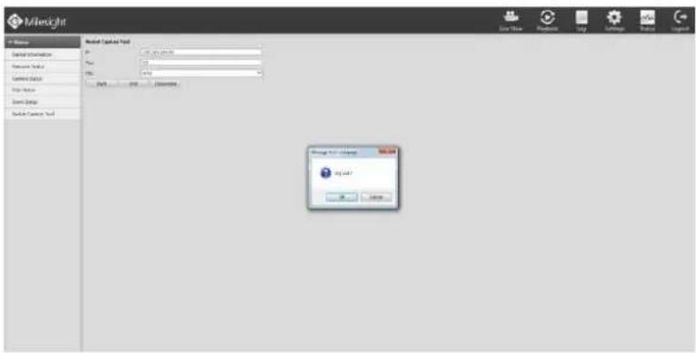Viewport: 696px width, 353px height.
Task: Open the Playback page
Action: click(547, 20)
